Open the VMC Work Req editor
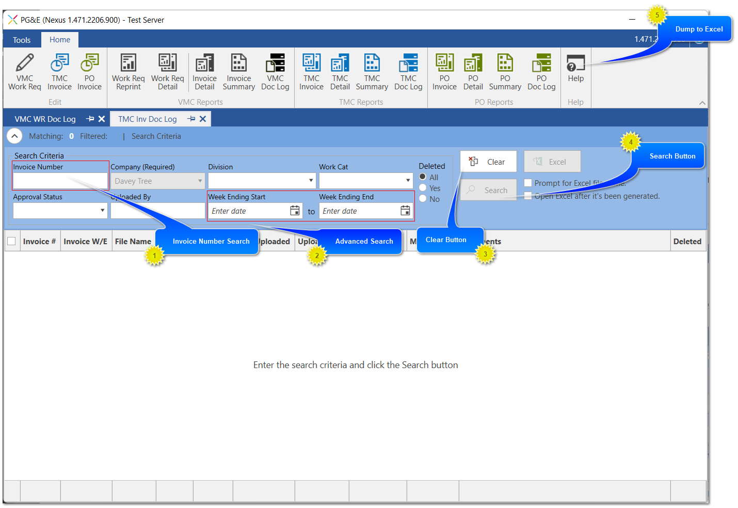Viewport: 738px width, 508px height. 24,71
